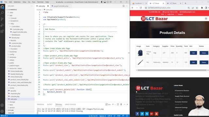
Task: Open terminal launch profile dropdown arrow
Action: coord(115,104)
